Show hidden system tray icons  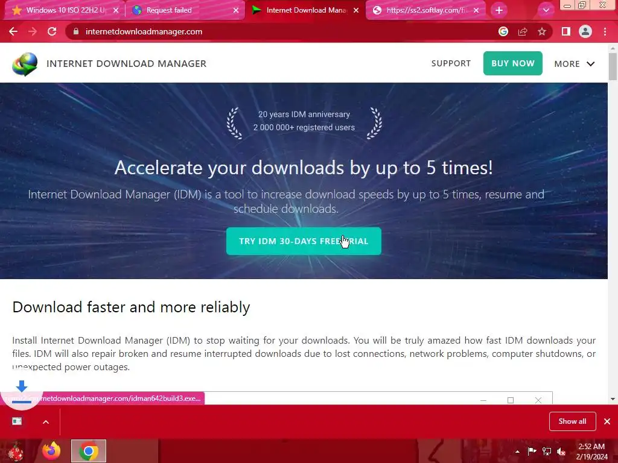tap(517, 452)
